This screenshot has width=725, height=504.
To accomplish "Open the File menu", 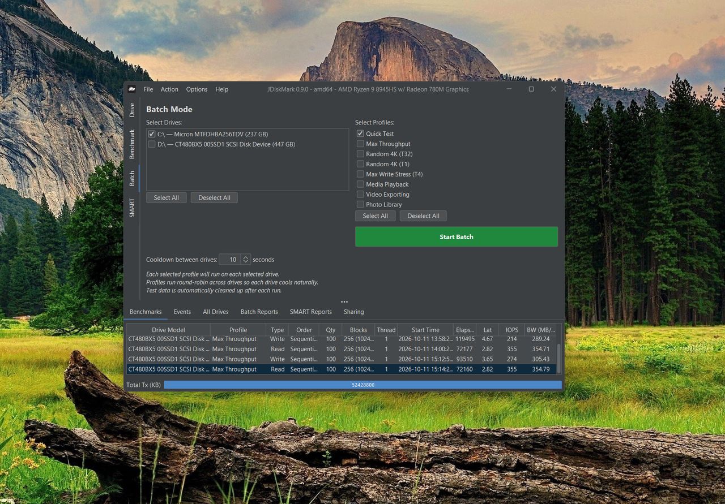I will click(148, 89).
